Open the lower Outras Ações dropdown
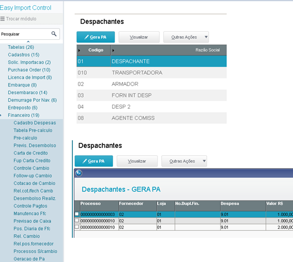Screen dimensions: 293x262 (204, 161)
